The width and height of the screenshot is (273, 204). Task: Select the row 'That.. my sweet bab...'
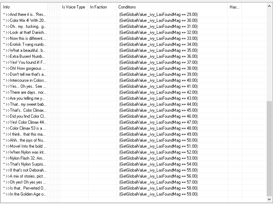(134, 104)
